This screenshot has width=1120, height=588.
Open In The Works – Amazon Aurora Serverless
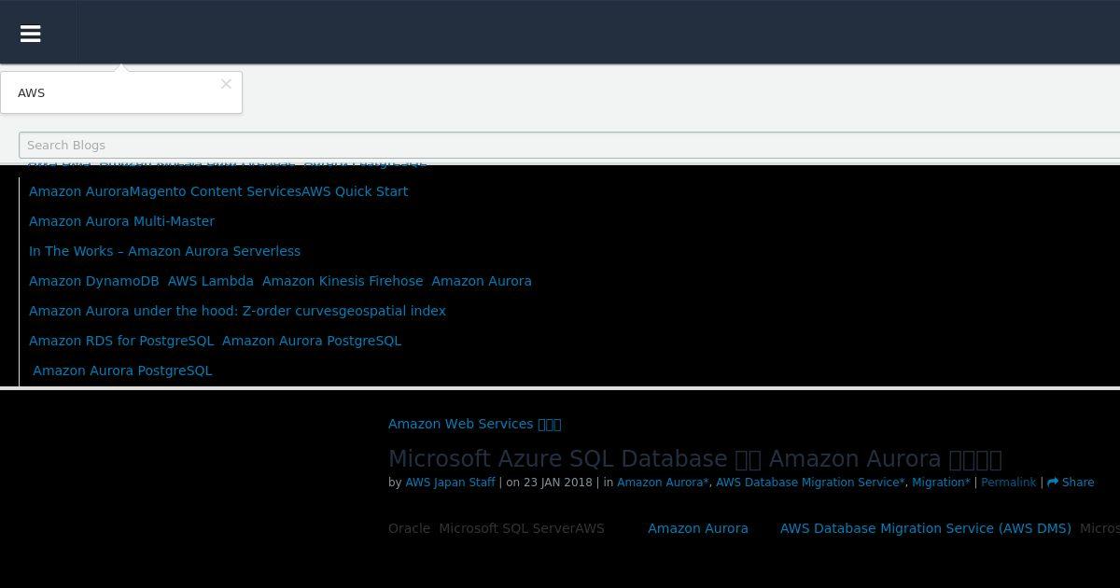pos(164,251)
